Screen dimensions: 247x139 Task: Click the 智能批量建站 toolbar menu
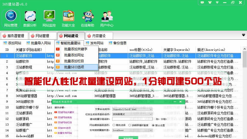pyautogui.click(x=68, y=43)
